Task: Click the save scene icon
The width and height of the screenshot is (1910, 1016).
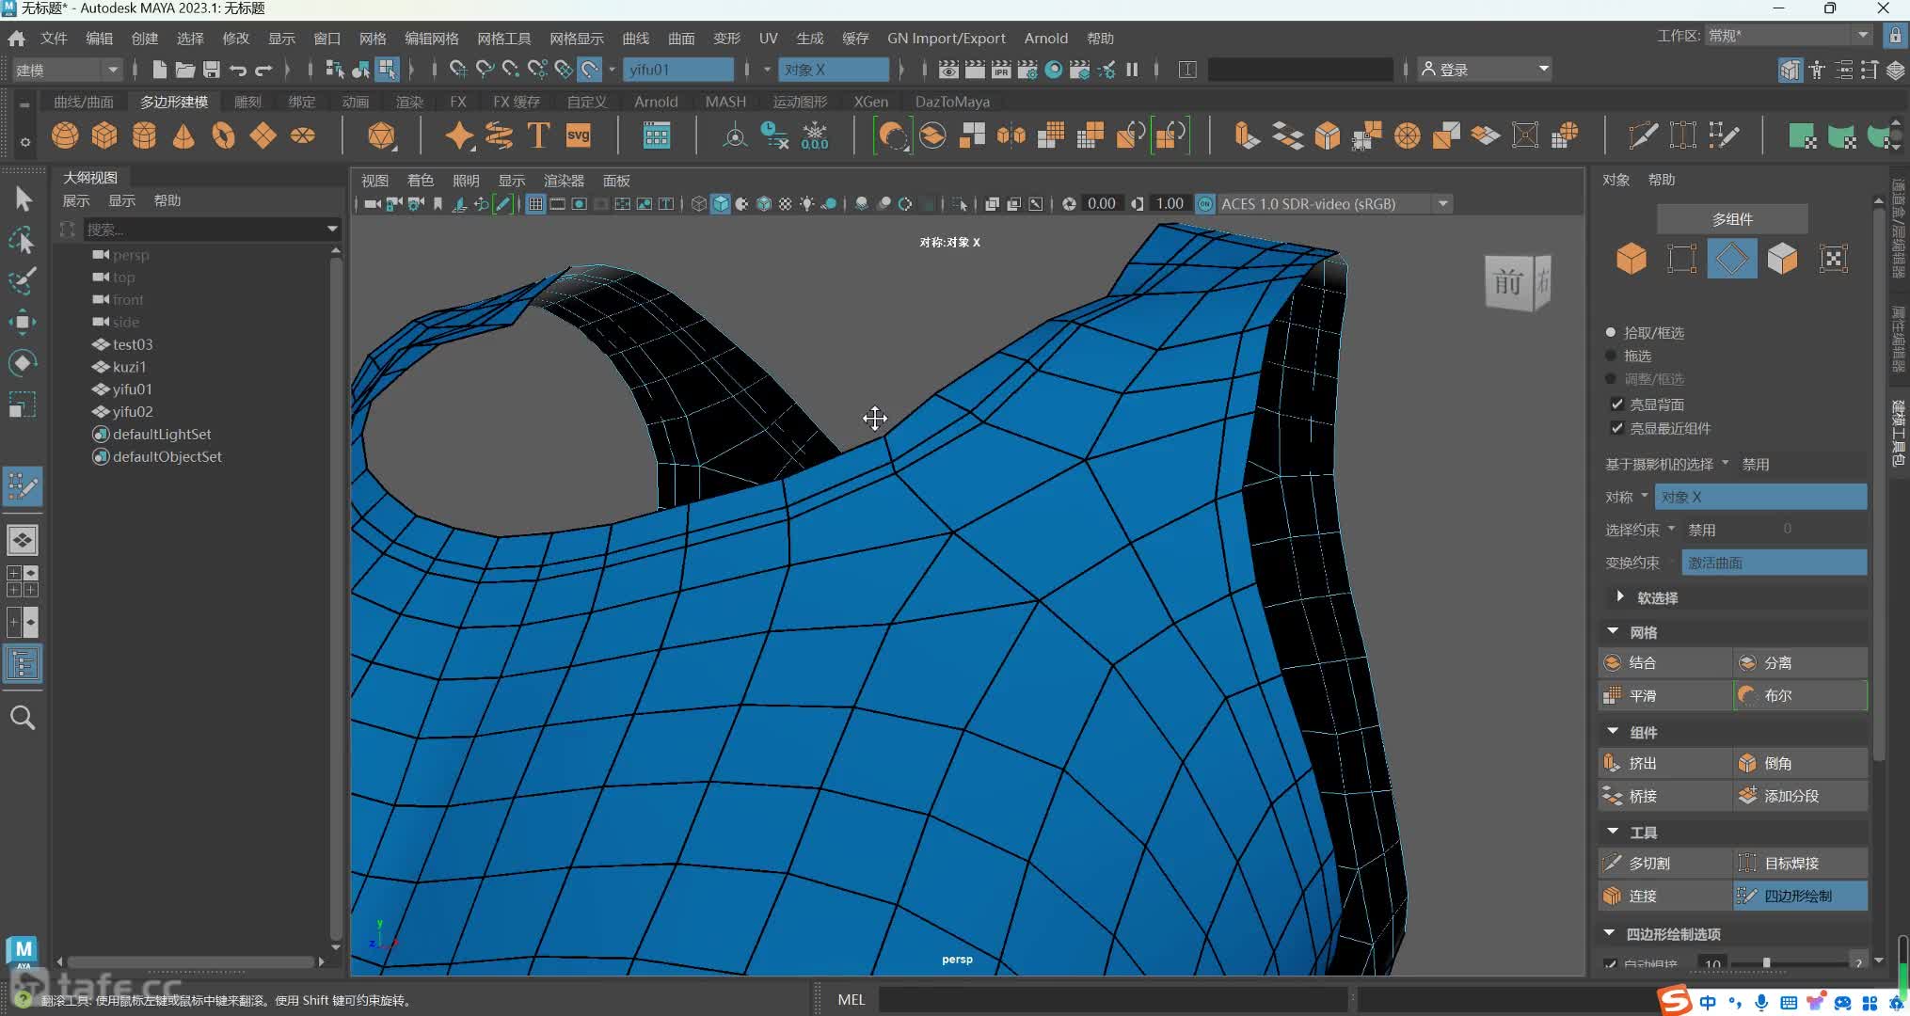Action: click(211, 70)
